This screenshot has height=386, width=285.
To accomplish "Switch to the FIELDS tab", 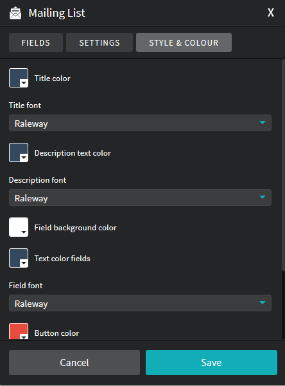I will [36, 42].
